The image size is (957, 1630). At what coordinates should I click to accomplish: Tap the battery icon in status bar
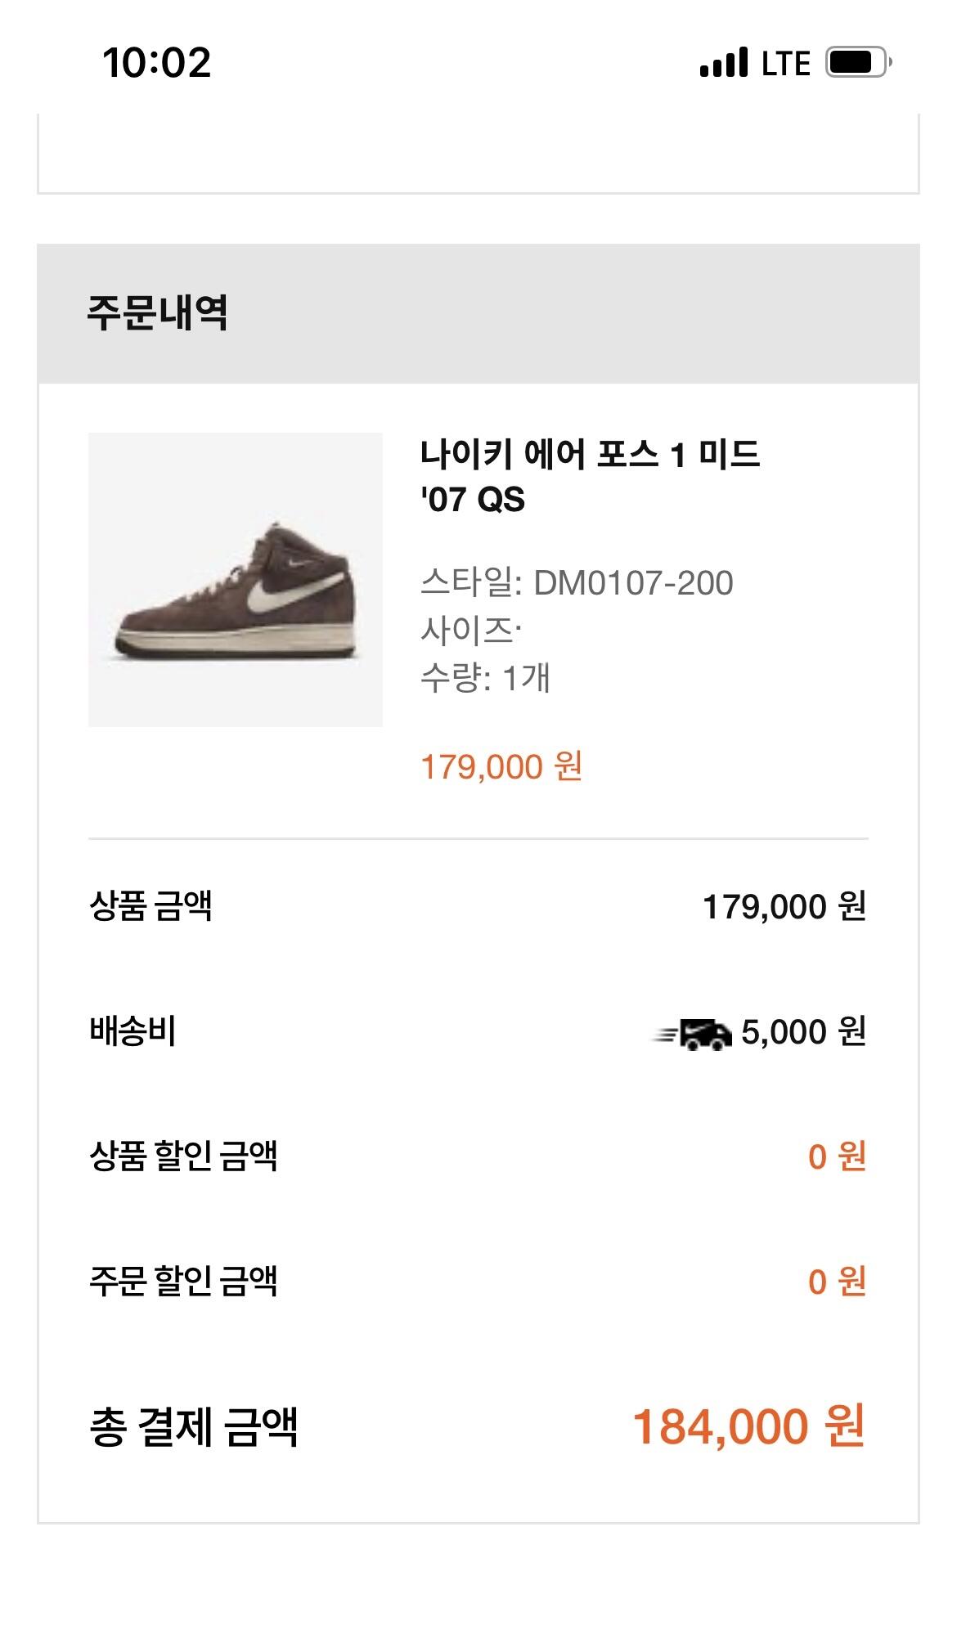858,62
